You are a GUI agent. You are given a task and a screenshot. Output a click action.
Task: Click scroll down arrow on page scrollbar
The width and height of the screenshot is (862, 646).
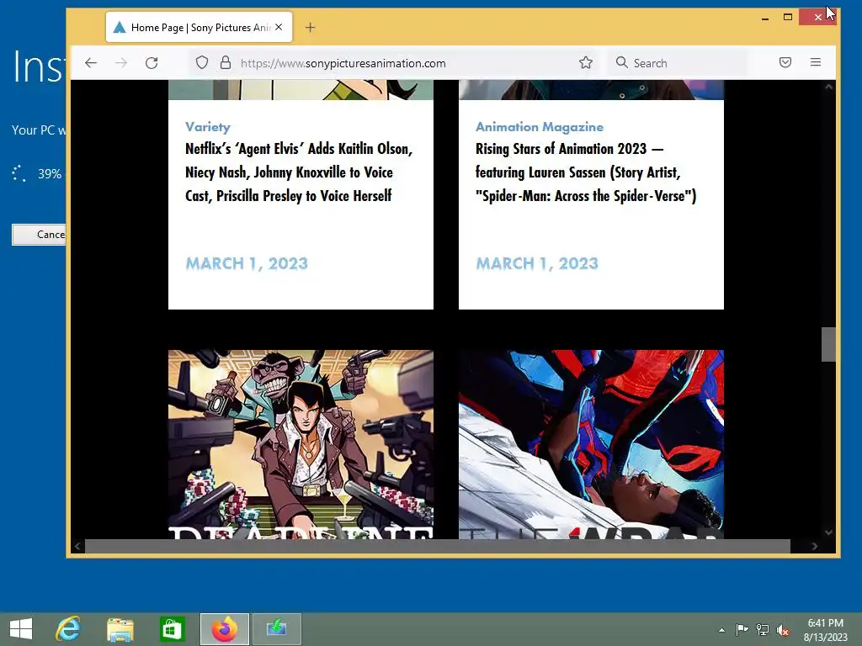pos(828,532)
